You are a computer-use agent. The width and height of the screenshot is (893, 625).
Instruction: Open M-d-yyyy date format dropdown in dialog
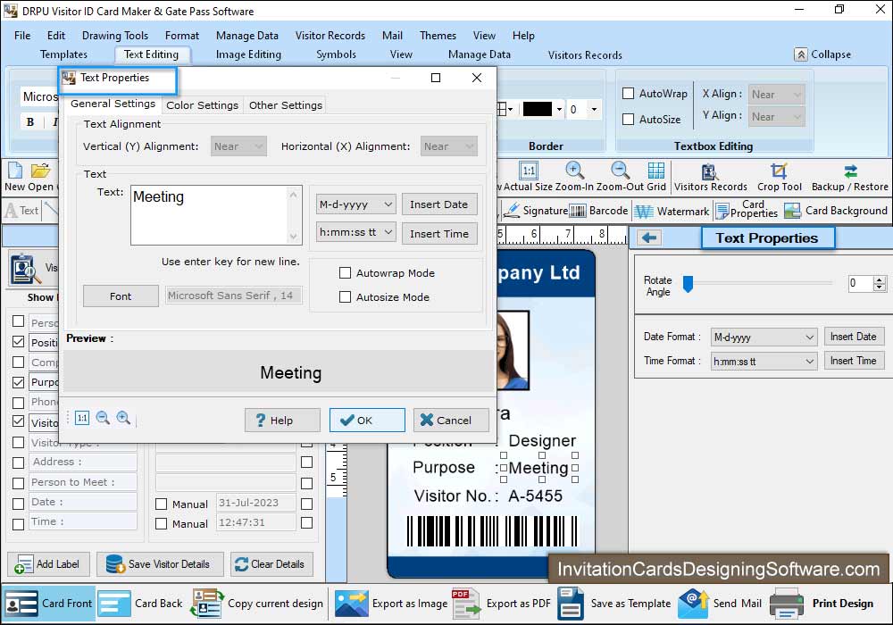(356, 204)
